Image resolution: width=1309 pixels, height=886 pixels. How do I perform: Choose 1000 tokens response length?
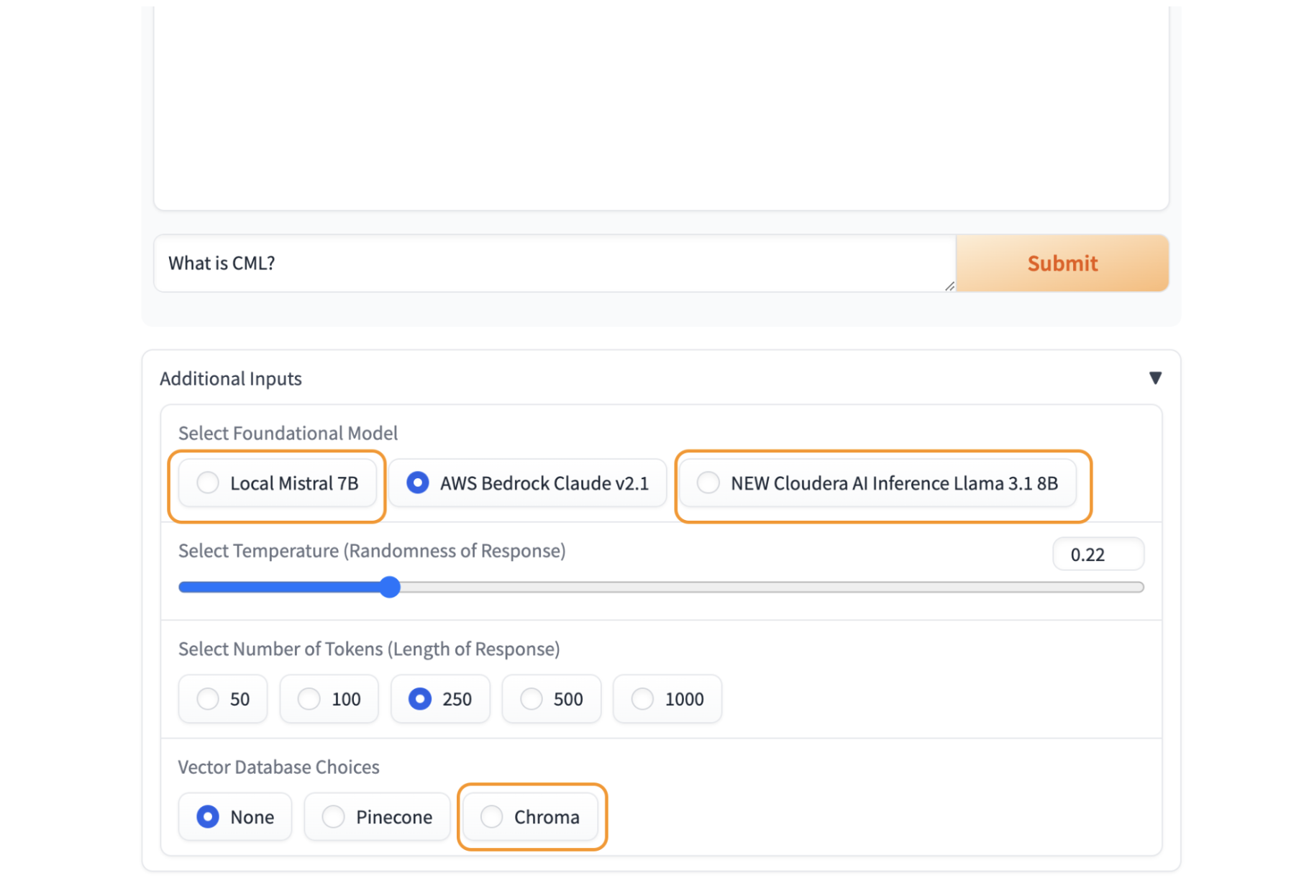[667, 699]
